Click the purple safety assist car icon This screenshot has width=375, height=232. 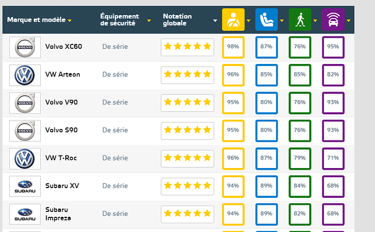(x=333, y=20)
